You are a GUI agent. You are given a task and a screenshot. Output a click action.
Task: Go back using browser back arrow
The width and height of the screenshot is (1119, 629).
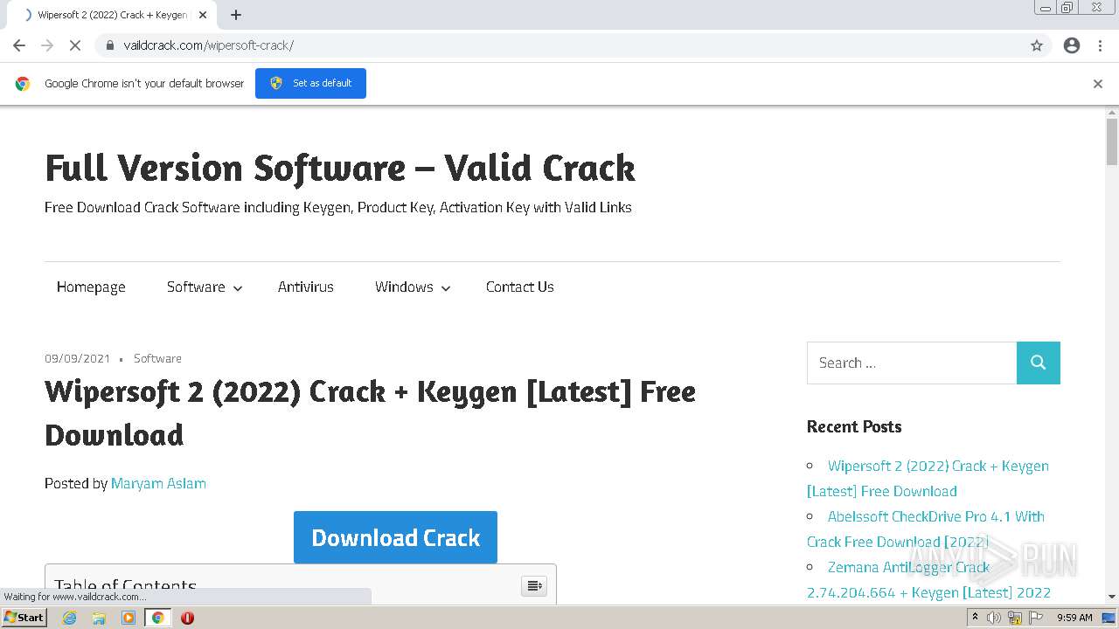click(19, 45)
